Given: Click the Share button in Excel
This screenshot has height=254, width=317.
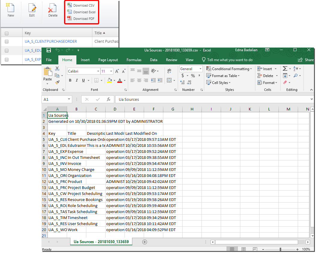Looking at the screenshot, I should coord(306,60).
